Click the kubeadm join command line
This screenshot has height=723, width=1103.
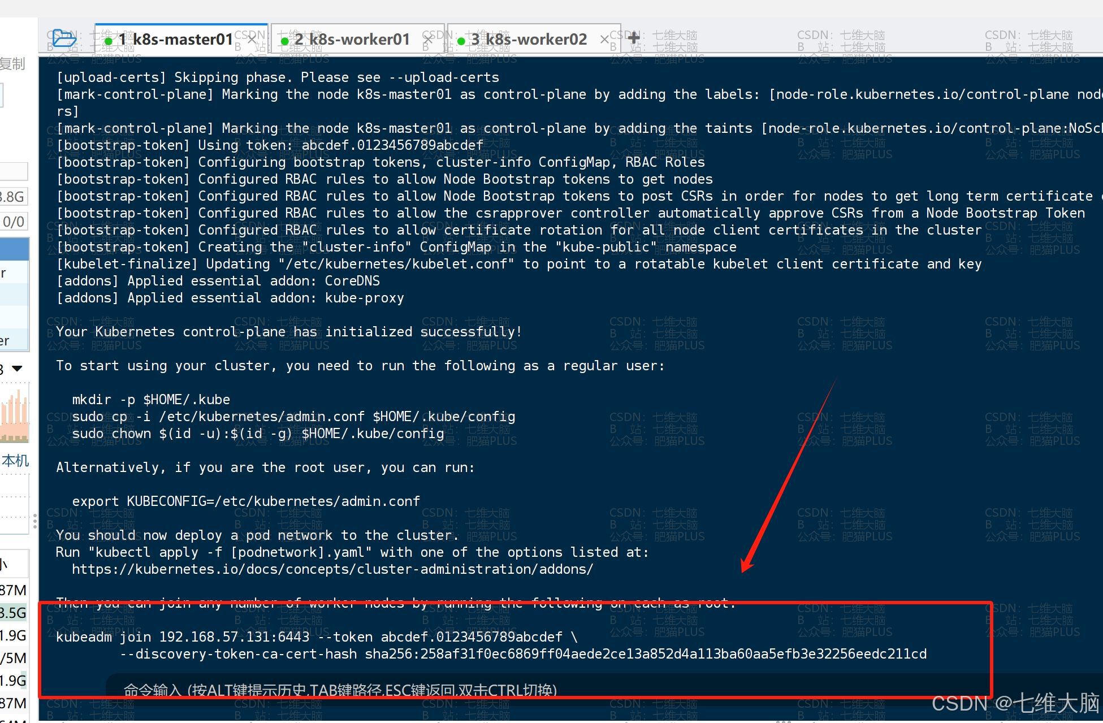tap(317, 637)
